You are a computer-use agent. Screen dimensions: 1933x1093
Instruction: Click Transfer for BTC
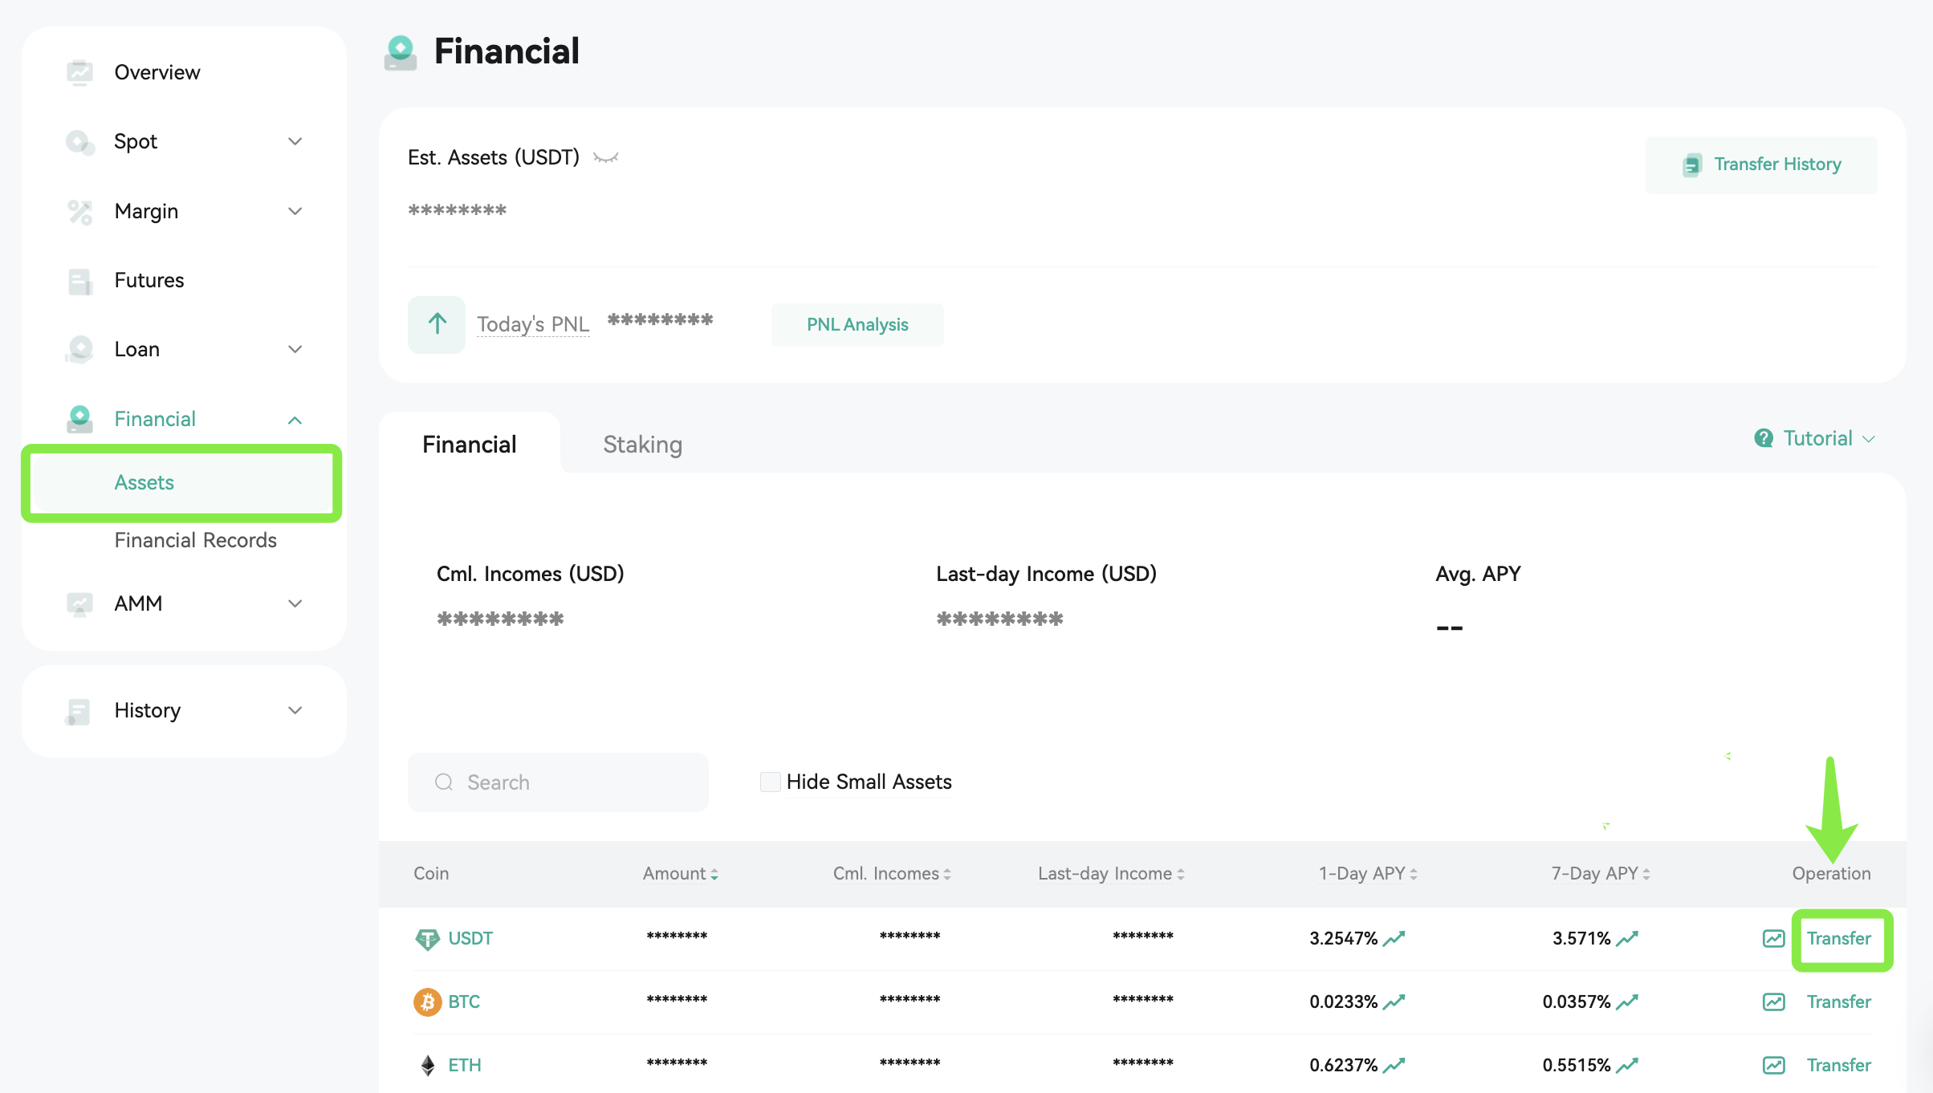click(1838, 1002)
